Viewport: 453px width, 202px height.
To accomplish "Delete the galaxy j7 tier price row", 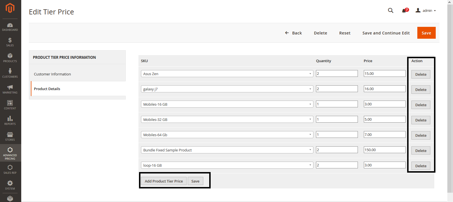I will click(x=421, y=90).
